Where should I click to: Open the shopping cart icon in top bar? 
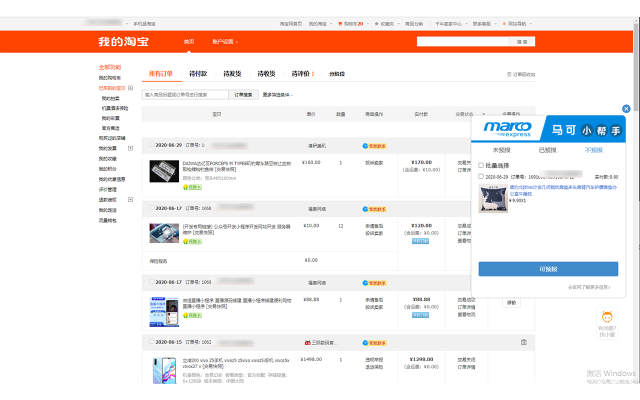tap(340, 24)
